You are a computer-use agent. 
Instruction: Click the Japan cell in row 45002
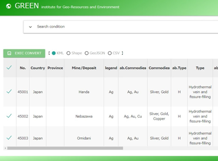[x=38, y=116]
